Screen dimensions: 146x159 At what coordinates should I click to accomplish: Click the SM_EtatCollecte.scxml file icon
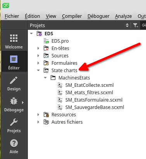(x=60, y=85)
